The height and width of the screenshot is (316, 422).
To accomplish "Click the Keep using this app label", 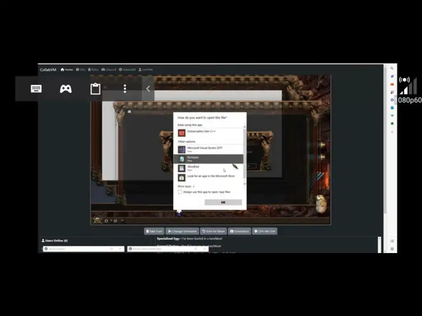I will tap(190, 125).
